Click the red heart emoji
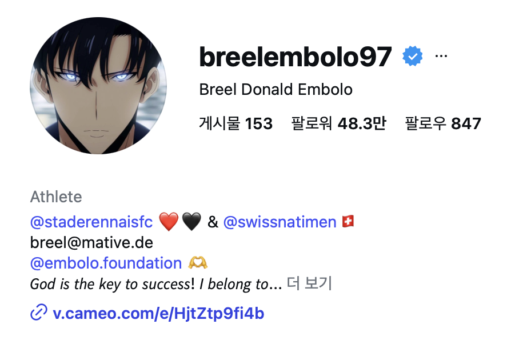The height and width of the screenshot is (344, 519). pyautogui.click(x=169, y=221)
